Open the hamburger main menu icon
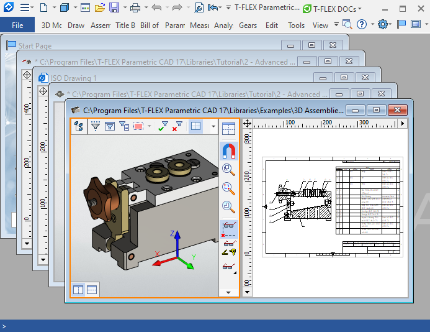This screenshot has width=430, height=332. click(25, 7)
